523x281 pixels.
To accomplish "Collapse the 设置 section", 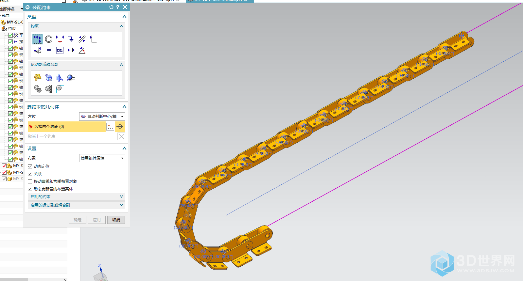I will [x=124, y=148].
